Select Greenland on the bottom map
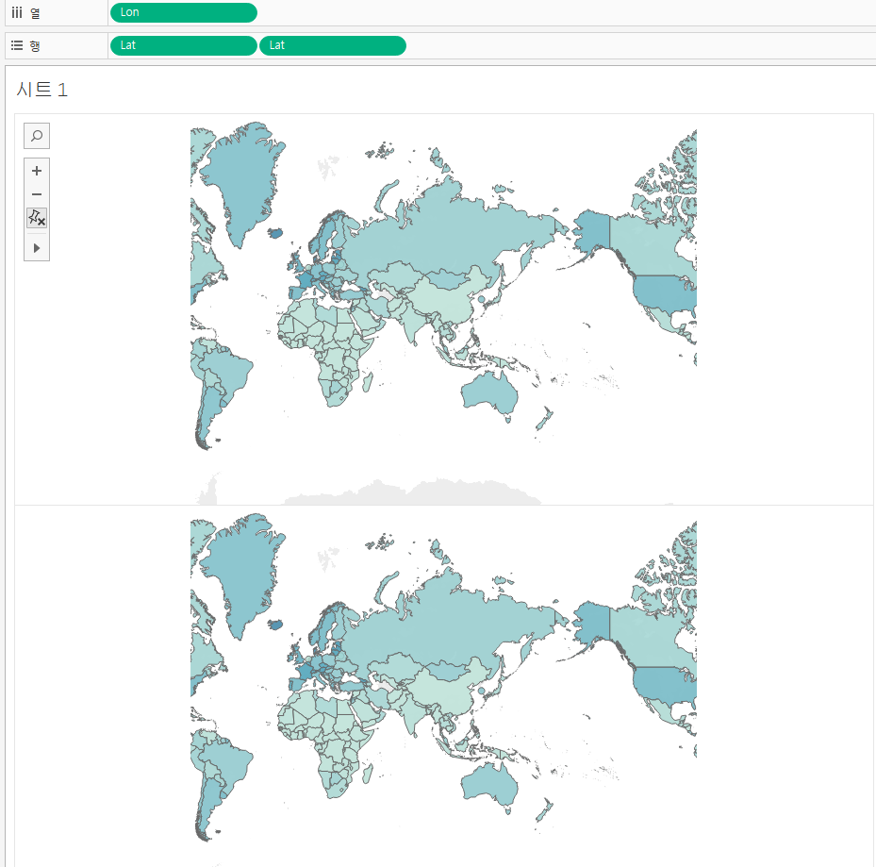This screenshot has width=876, height=867. (x=243, y=570)
